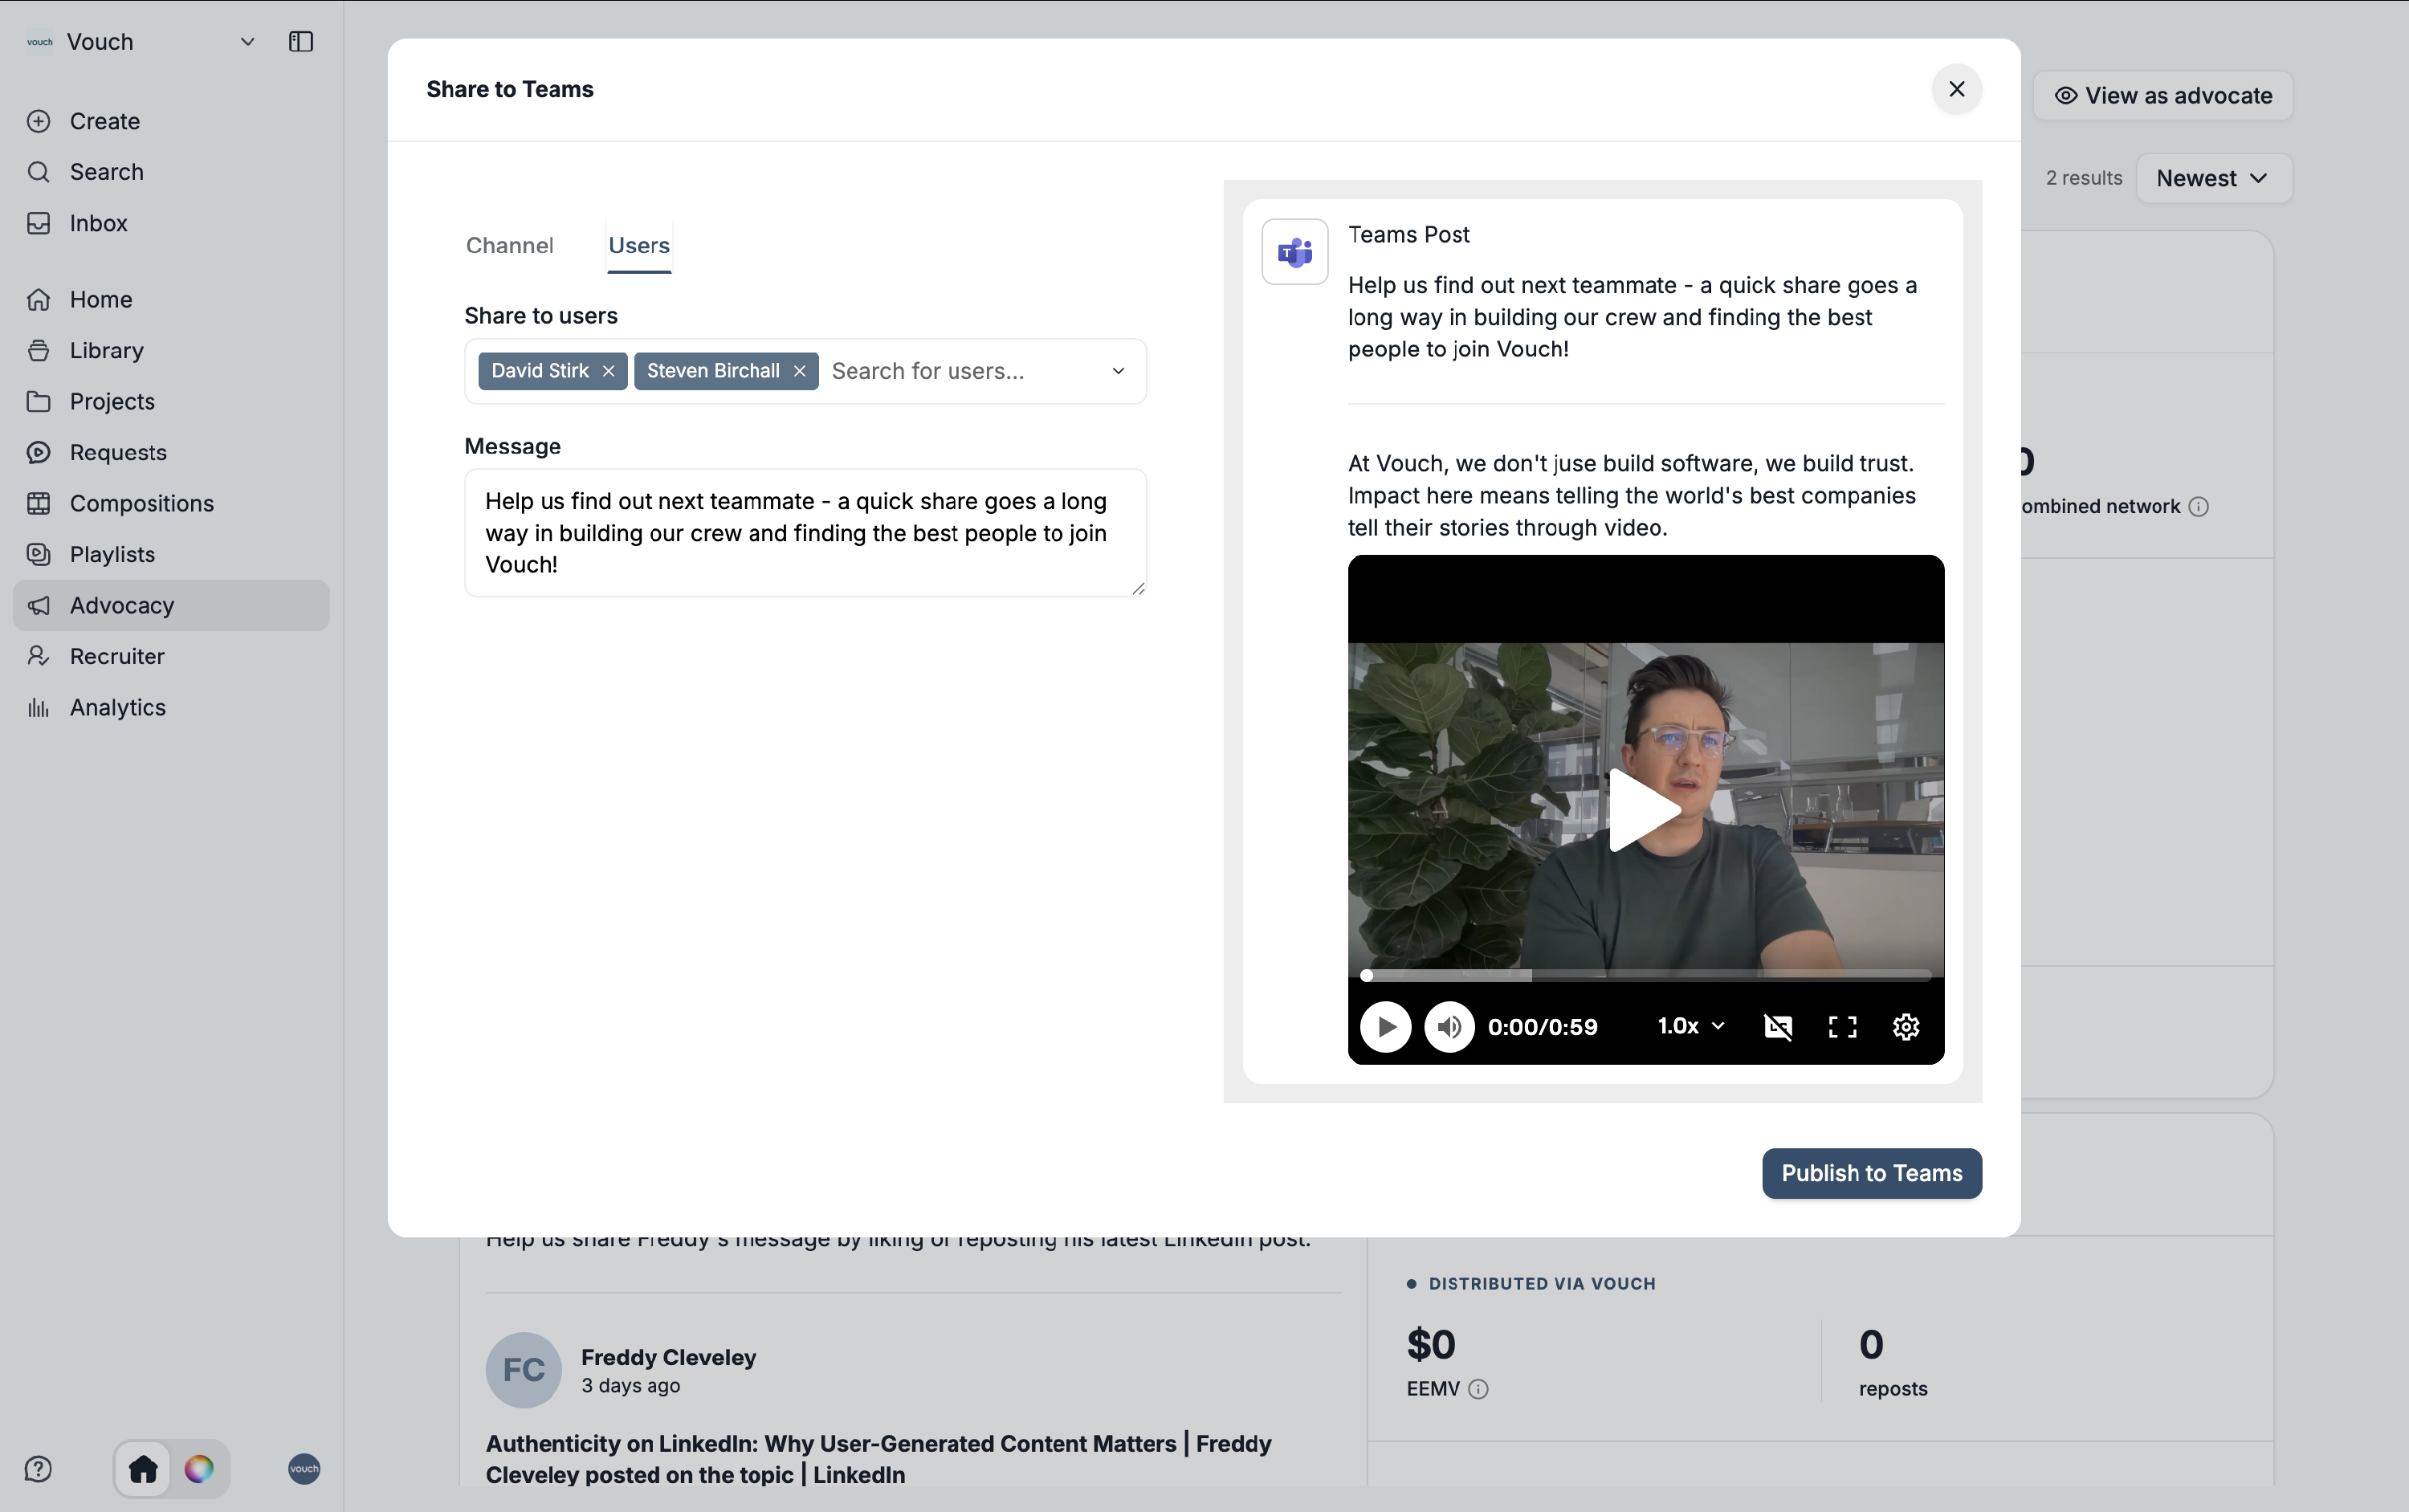Click the play button in video controls
The image size is (2409, 1512).
click(1386, 1027)
